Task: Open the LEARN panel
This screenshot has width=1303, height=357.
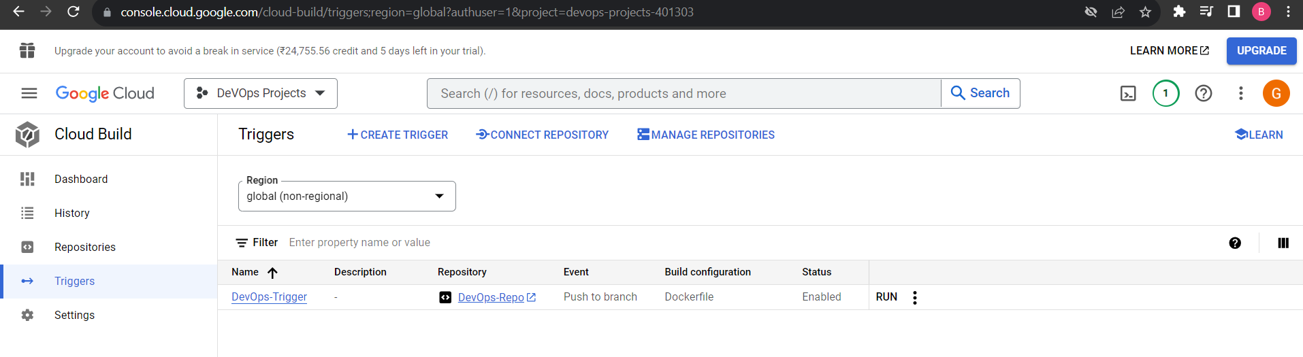Action: click(x=1259, y=135)
